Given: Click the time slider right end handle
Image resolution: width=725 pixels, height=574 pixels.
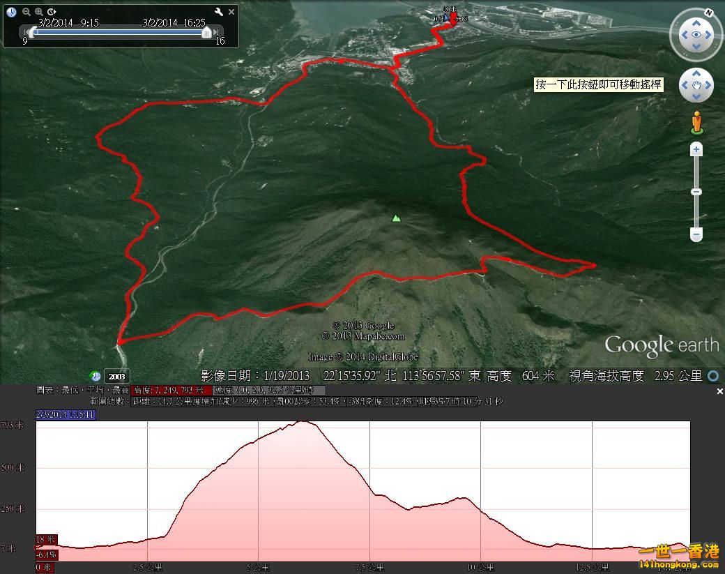Looking at the screenshot, I should click(206, 32).
